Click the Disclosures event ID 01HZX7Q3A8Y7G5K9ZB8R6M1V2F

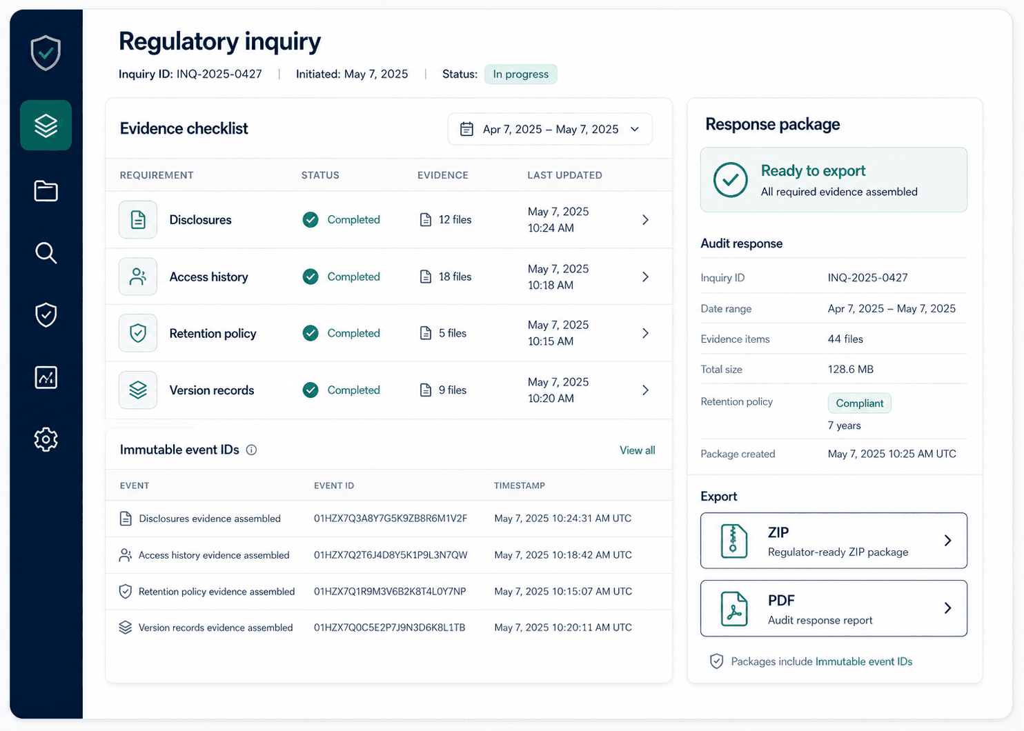tap(391, 519)
